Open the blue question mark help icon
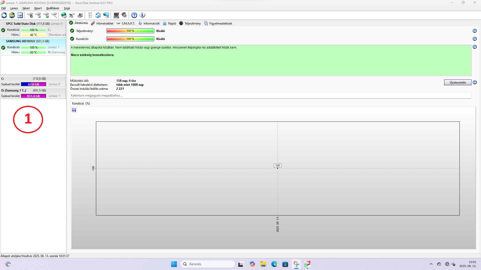 134,15
